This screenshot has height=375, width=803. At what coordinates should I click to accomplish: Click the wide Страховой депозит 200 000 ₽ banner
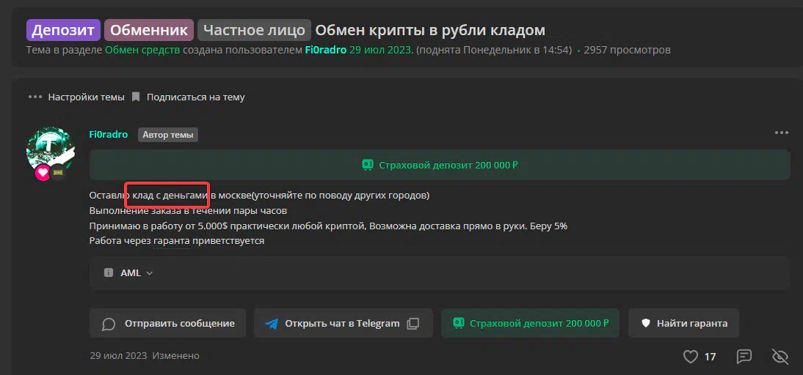click(x=440, y=165)
